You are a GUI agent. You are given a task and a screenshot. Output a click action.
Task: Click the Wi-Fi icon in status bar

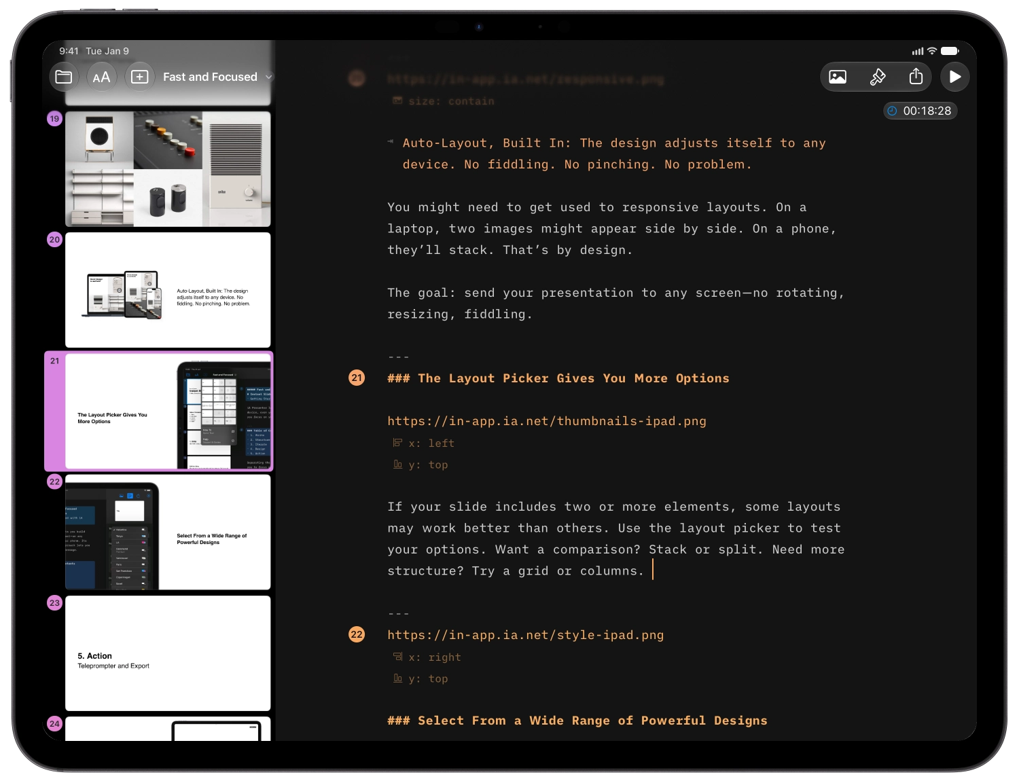932,51
